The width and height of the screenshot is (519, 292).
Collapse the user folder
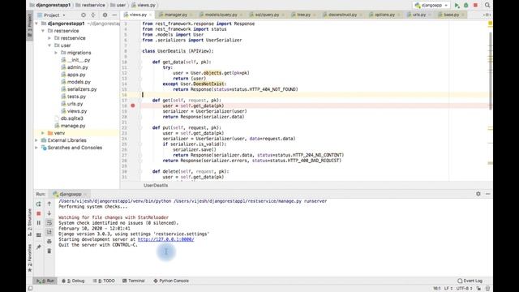(49, 45)
